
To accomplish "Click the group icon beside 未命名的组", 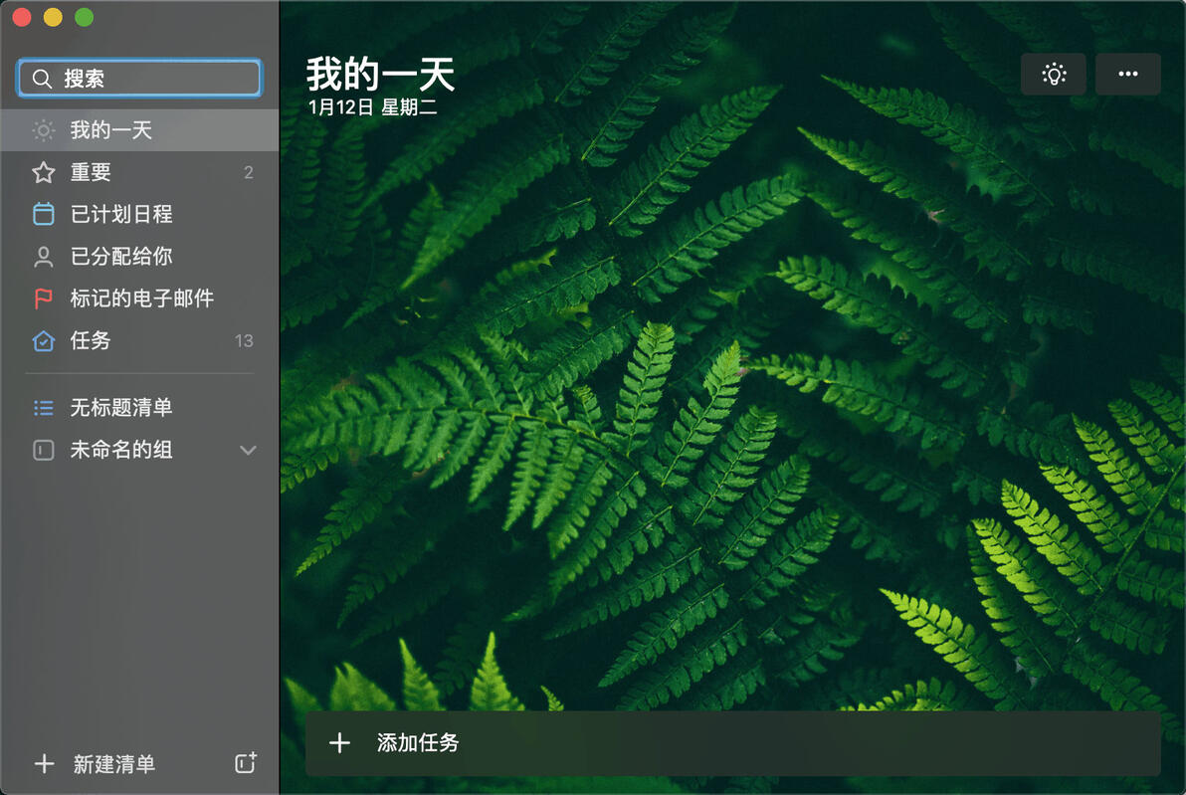I will tap(43, 451).
